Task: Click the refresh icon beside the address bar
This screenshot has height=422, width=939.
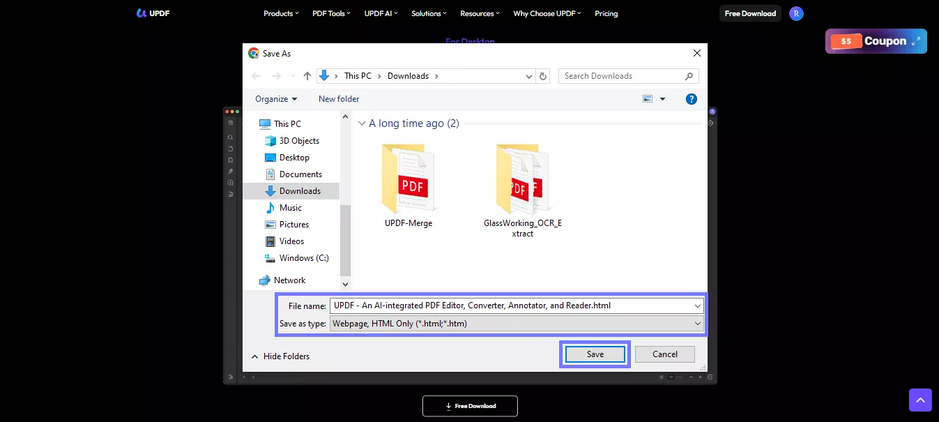Action: (x=543, y=75)
